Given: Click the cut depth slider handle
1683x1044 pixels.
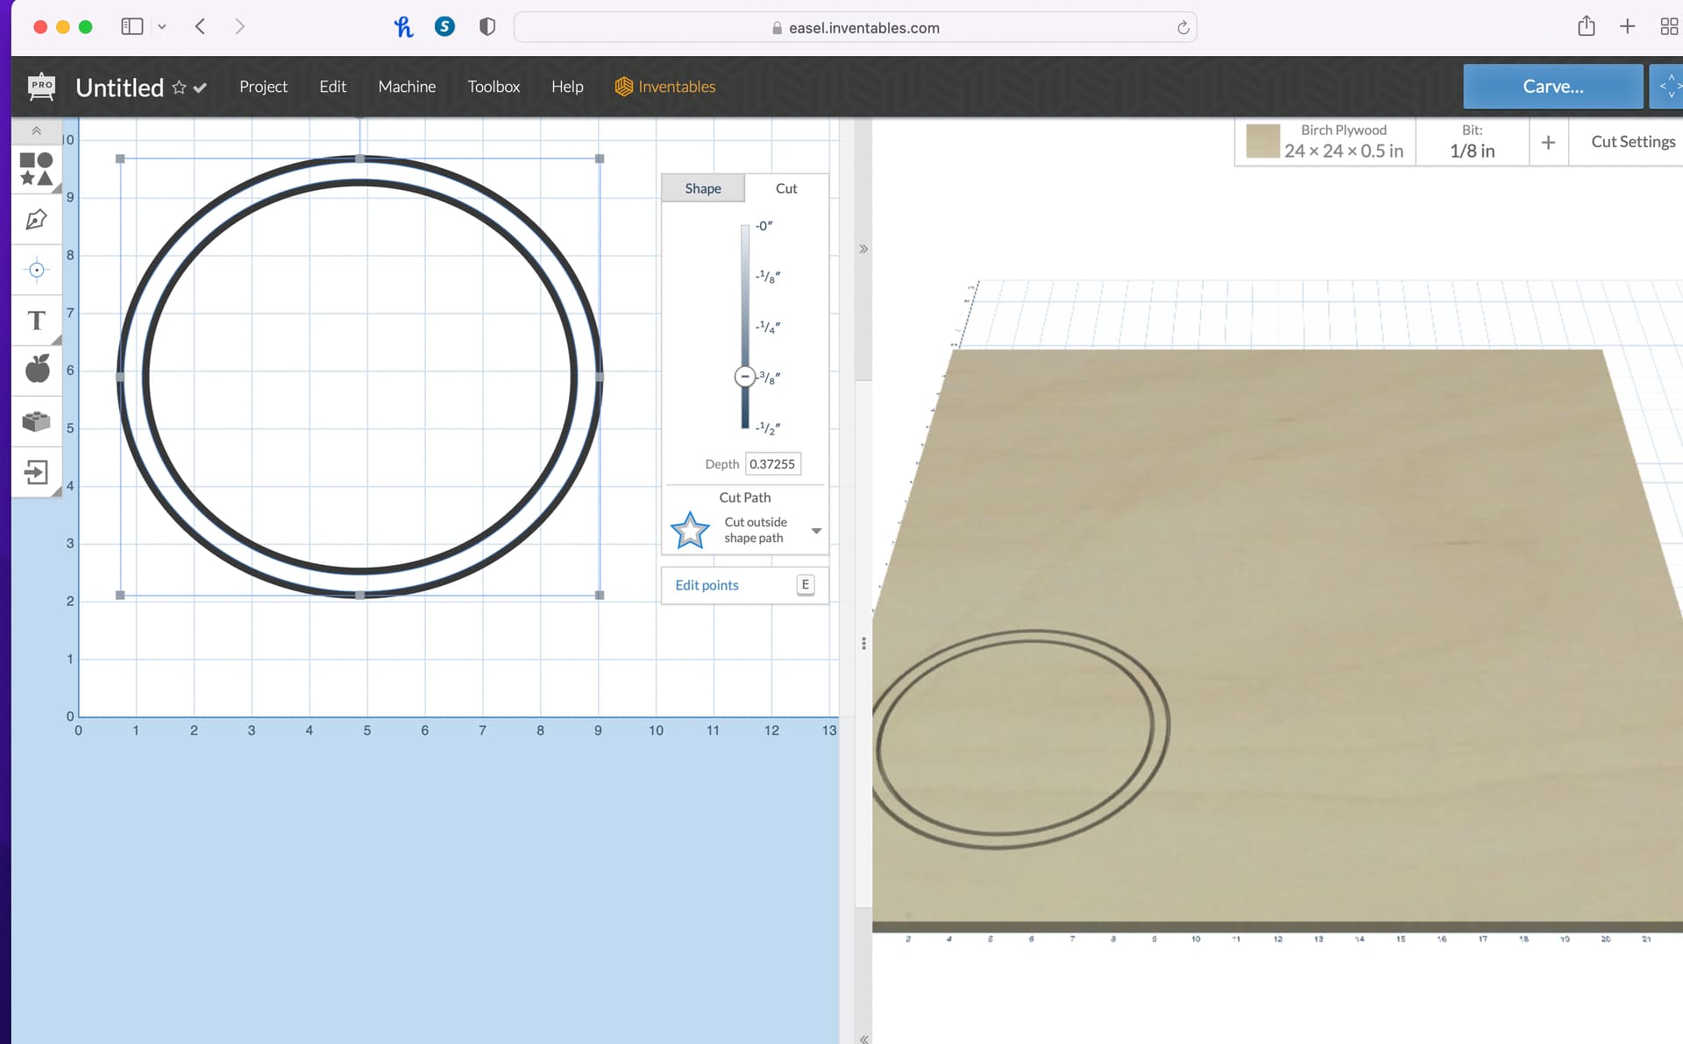Looking at the screenshot, I should coord(744,377).
